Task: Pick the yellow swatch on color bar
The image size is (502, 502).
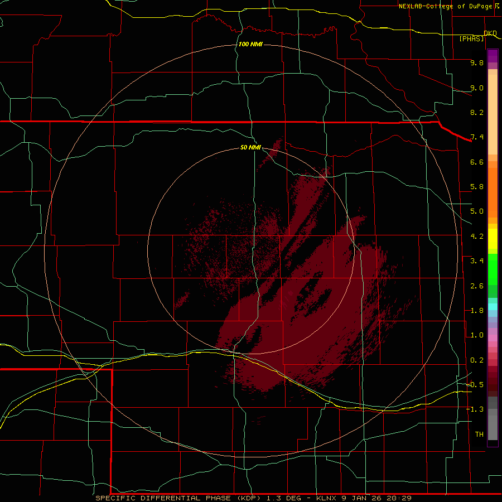Action: coord(493,239)
